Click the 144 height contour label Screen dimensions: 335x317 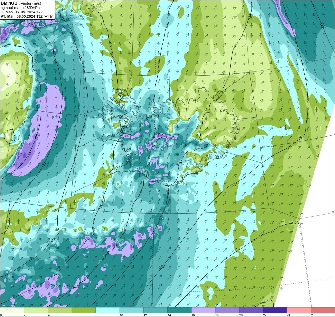click(263, 303)
